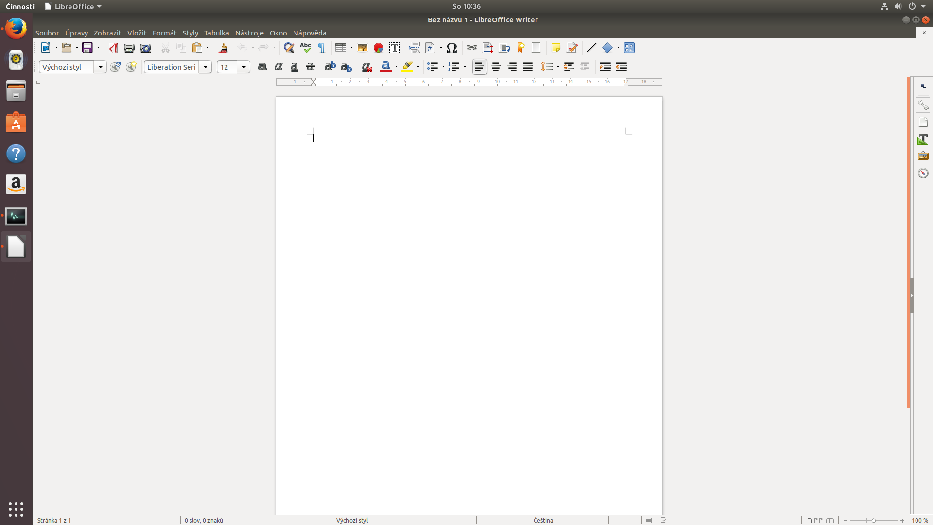Click the New document icon

46,48
